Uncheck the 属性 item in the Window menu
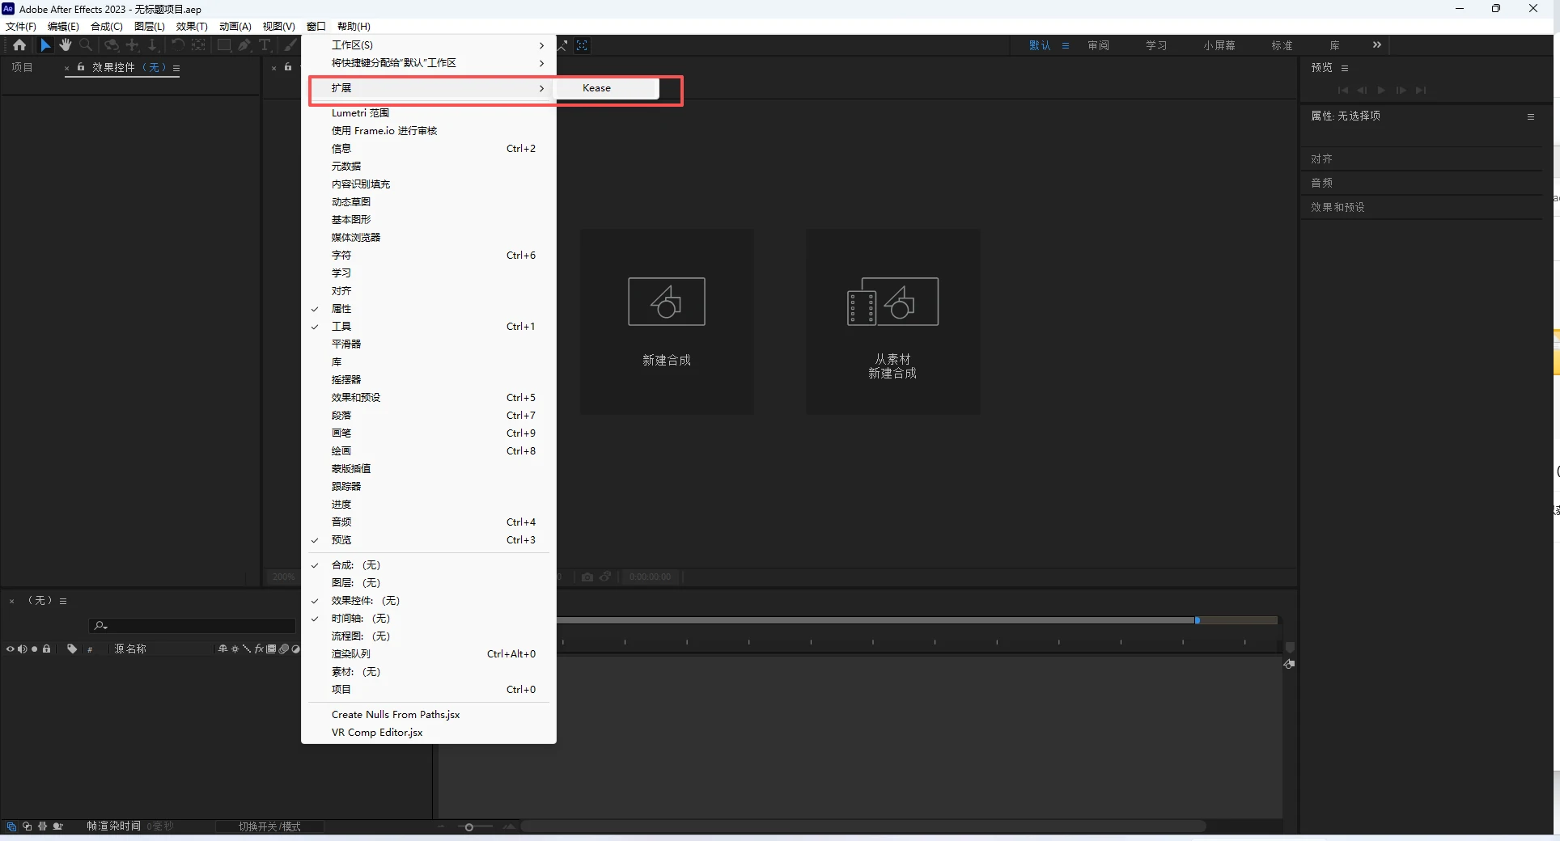Image resolution: width=1560 pixels, height=841 pixels. (339, 309)
